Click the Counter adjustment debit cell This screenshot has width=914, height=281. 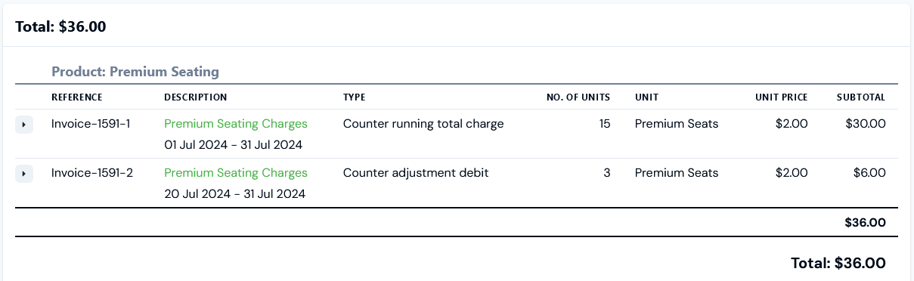tap(416, 173)
